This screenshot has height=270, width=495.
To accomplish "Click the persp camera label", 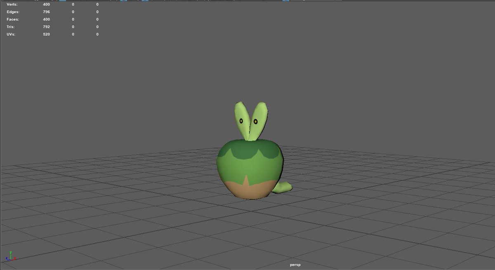I will coord(295,265).
